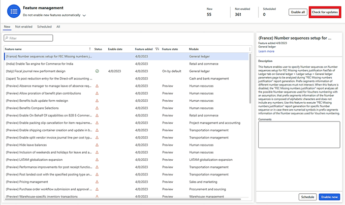Open grid options via the three-dot icon
The height and width of the screenshot is (205, 345).
[x=249, y=49]
